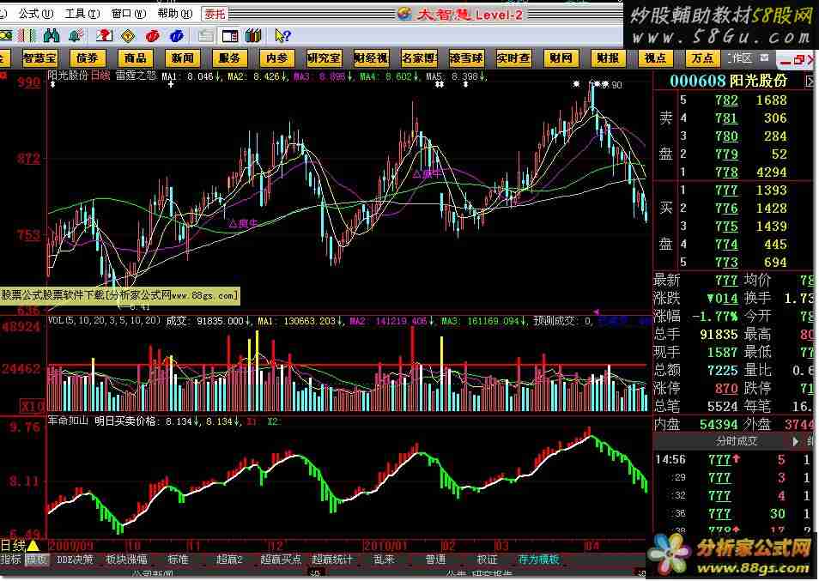Select the 超赢2 template tab

[230, 560]
